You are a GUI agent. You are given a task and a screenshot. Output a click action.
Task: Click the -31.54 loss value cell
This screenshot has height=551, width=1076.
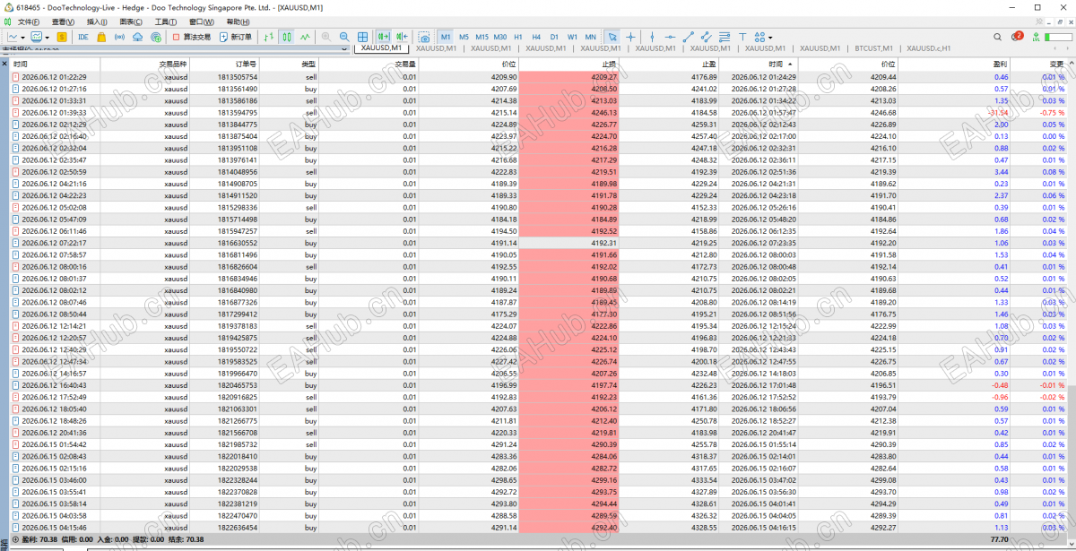(x=998, y=113)
